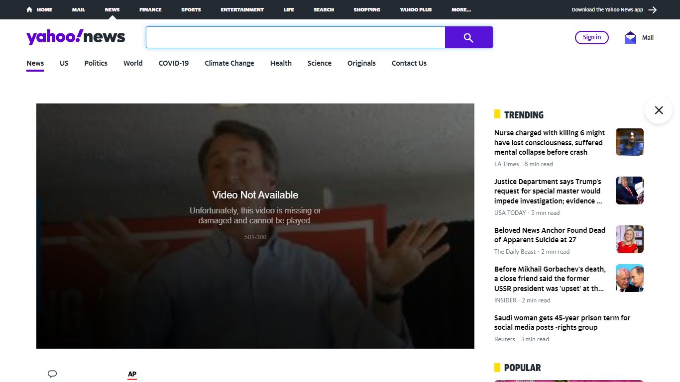
Task: Click the news anchor story thumbnail
Action: coord(630,239)
